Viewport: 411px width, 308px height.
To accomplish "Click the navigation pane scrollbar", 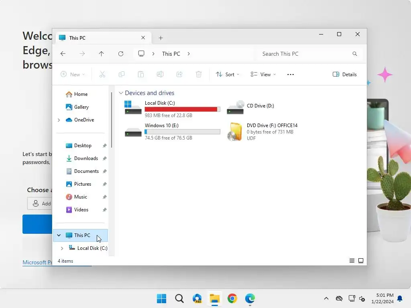I will pyautogui.click(x=112, y=120).
